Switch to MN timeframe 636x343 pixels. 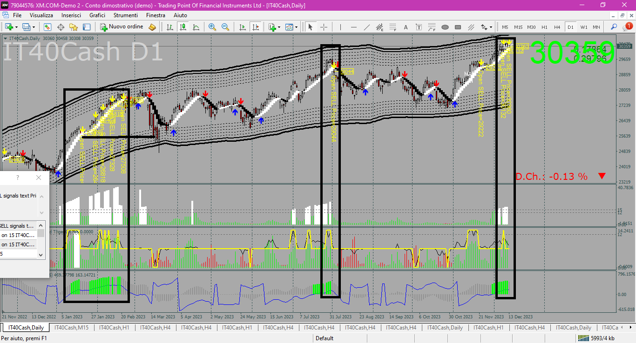(596, 27)
